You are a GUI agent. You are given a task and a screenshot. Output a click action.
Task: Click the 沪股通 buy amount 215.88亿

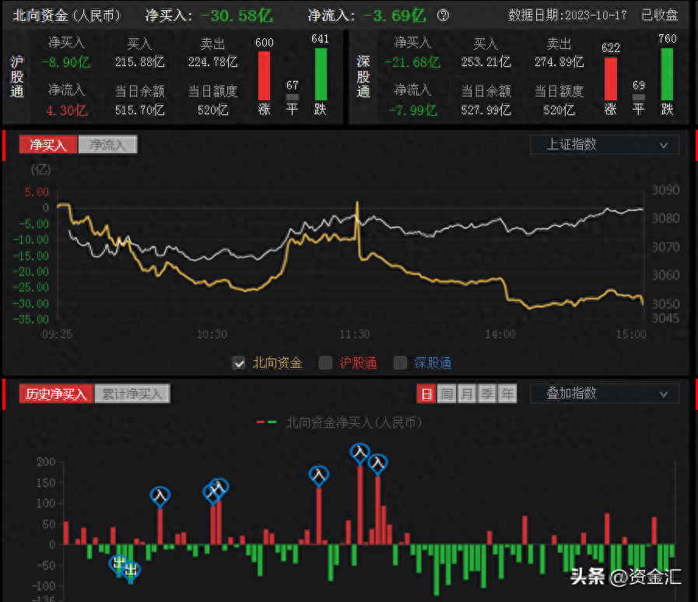pos(140,62)
